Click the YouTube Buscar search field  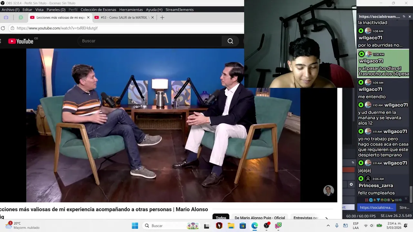[x=149, y=41]
